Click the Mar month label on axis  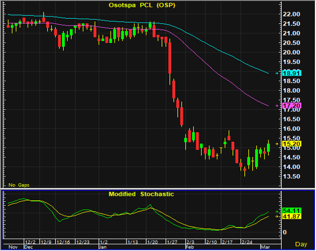265,247
